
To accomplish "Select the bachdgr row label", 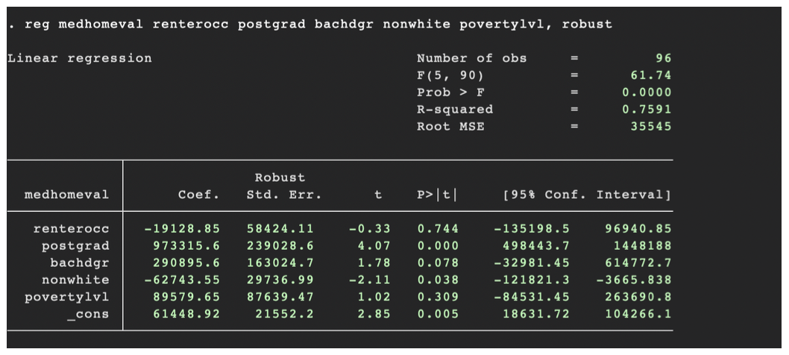I will tap(80, 263).
